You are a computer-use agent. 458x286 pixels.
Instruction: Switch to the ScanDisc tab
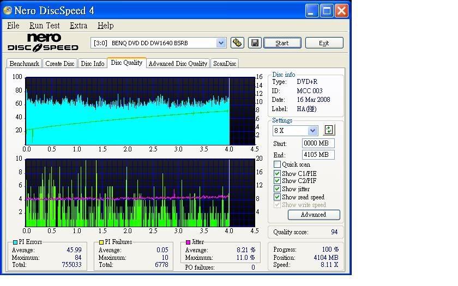pos(225,64)
